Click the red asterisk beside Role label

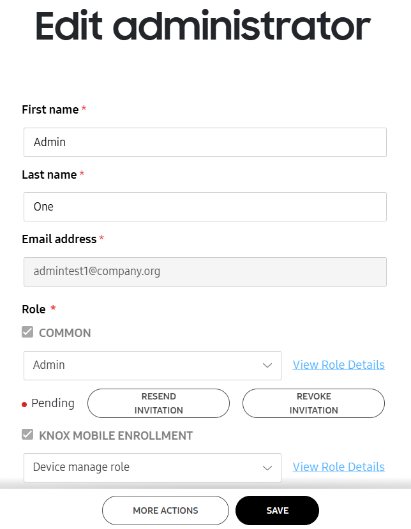[52, 309]
